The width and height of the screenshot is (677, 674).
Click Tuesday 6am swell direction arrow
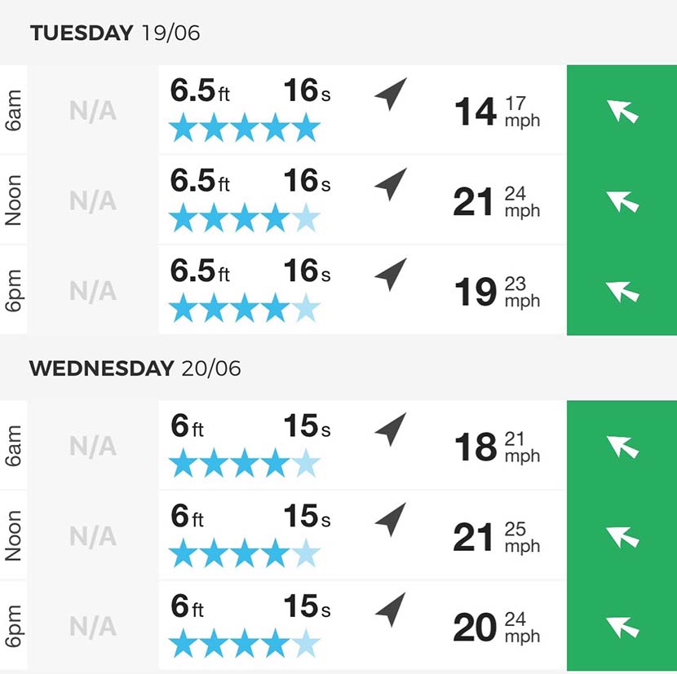[391, 94]
